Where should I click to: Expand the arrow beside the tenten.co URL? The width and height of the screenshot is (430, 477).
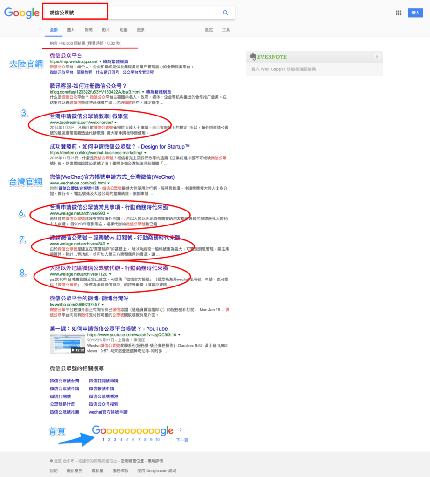(x=145, y=153)
